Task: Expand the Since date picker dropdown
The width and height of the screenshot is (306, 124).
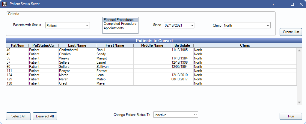Action: point(192,25)
